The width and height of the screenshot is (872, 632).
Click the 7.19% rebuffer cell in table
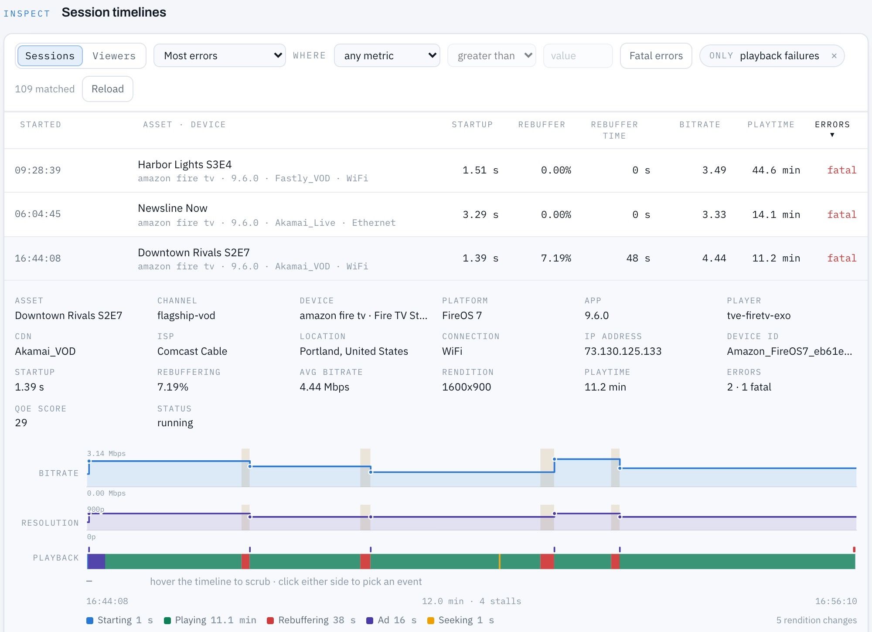pos(556,258)
